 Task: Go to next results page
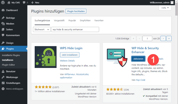(x=163, y=39)
